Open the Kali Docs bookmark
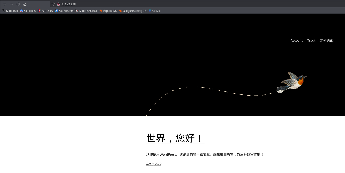Viewport: 345px width, 173px height. [x=45, y=11]
